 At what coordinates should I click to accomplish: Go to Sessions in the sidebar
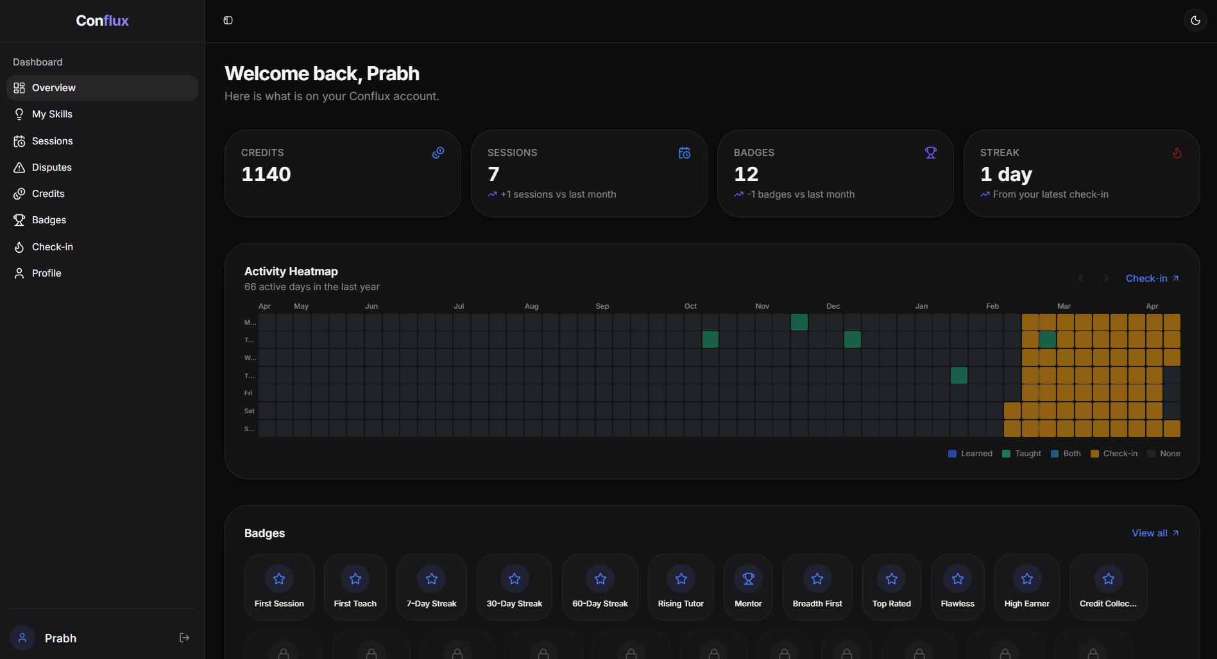102,141
